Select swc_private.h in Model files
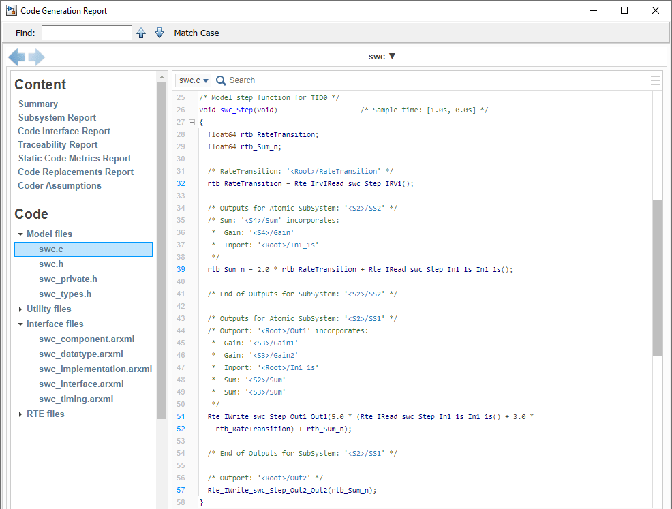This screenshot has width=672, height=509. [x=68, y=279]
